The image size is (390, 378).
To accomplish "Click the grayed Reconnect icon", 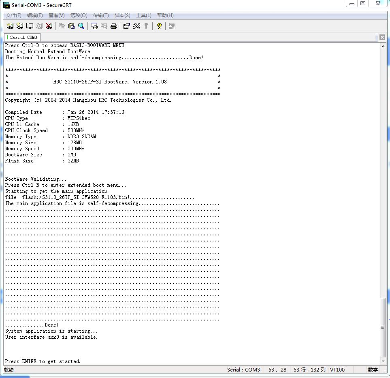I will pos(39,26).
